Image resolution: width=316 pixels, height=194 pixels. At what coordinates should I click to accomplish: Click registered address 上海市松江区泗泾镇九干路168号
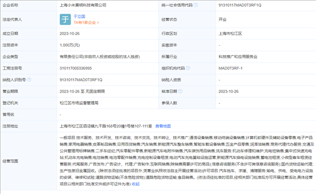[x=106, y=126]
